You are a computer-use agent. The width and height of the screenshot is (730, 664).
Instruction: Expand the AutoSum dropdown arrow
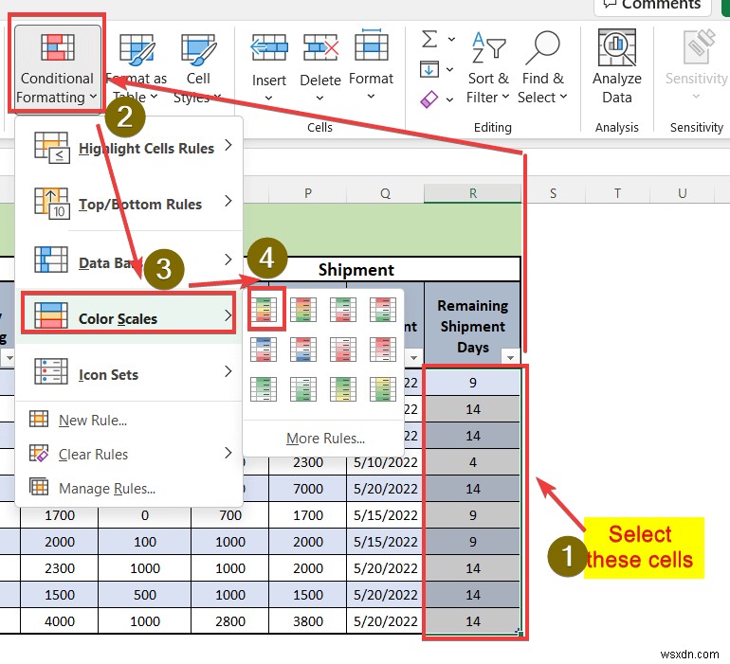(x=451, y=39)
